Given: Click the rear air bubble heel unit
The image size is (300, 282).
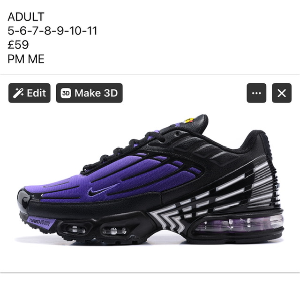Looking at the screenshot, I should [x=239, y=224].
